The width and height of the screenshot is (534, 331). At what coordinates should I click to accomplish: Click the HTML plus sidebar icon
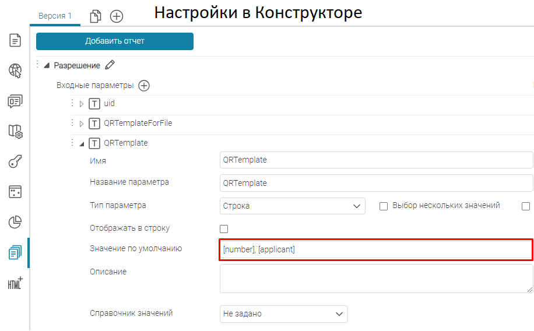(15, 283)
